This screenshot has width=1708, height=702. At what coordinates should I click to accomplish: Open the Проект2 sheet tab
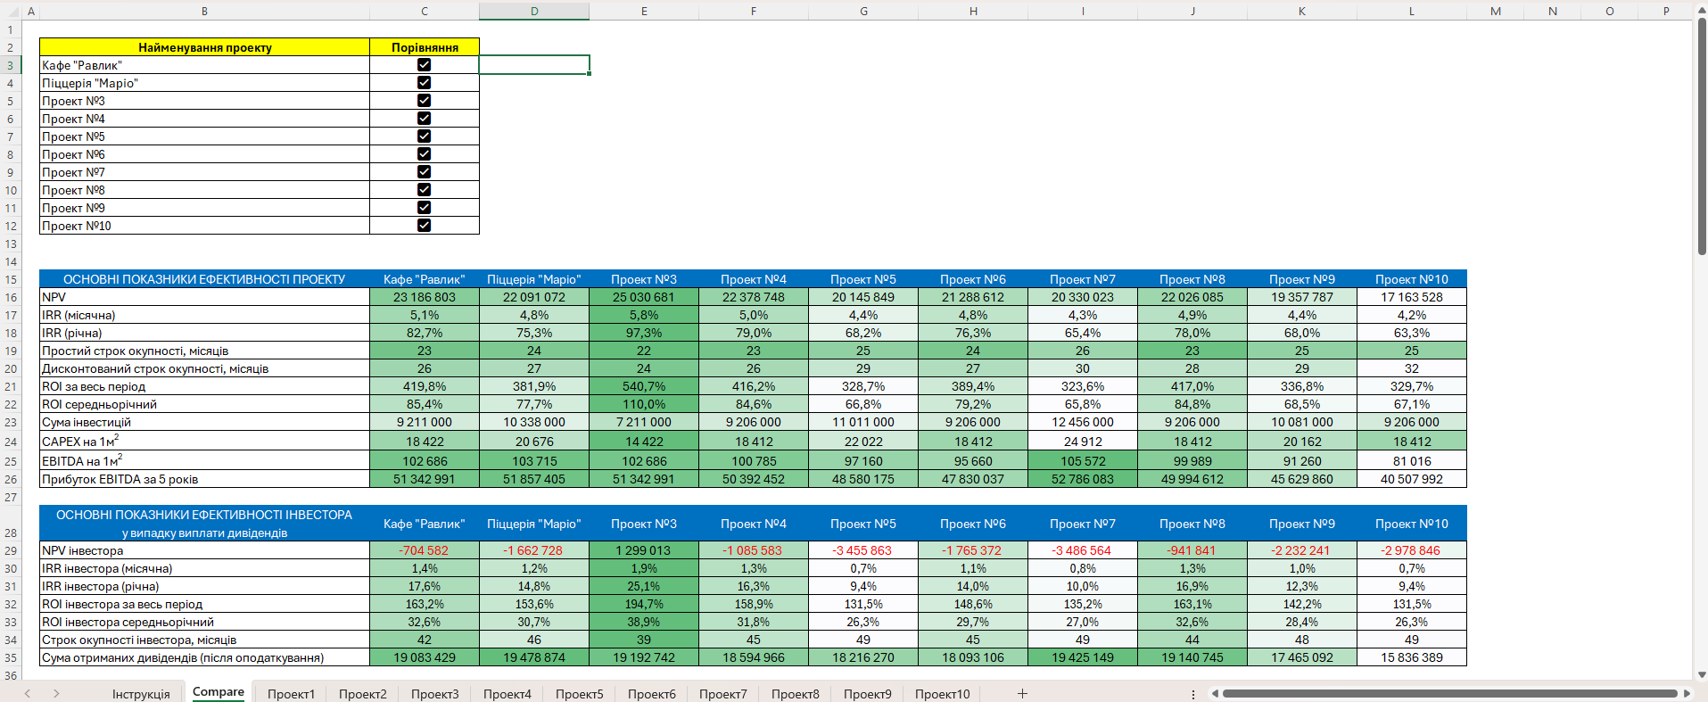[x=363, y=694]
